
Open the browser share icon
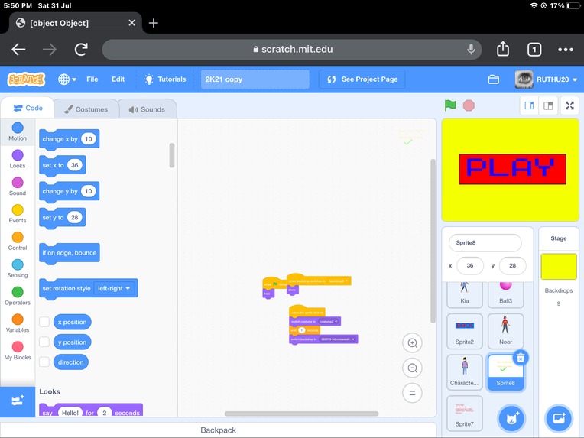tap(503, 49)
